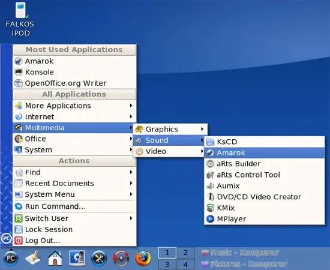Open the home folder icon in panel
Viewport: 330px width, 270px height.
55,258
